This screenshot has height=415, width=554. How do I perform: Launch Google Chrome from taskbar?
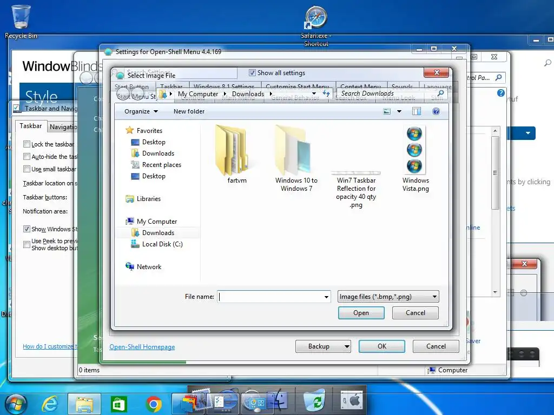click(x=153, y=404)
